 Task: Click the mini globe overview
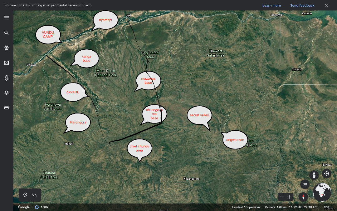click(322, 192)
